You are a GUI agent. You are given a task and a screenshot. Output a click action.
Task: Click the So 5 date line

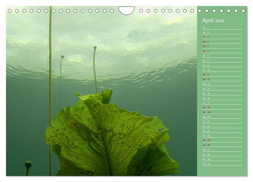point(222,46)
